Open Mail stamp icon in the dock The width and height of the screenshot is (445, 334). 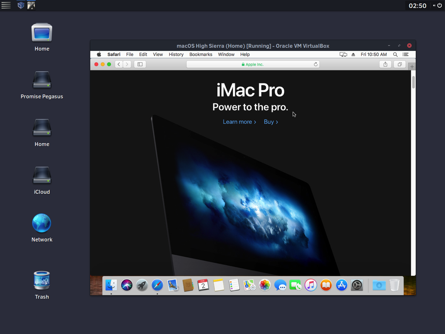coord(173,285)
